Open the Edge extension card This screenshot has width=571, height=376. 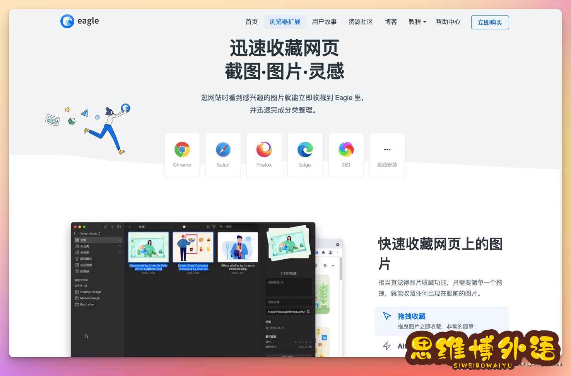305,155
